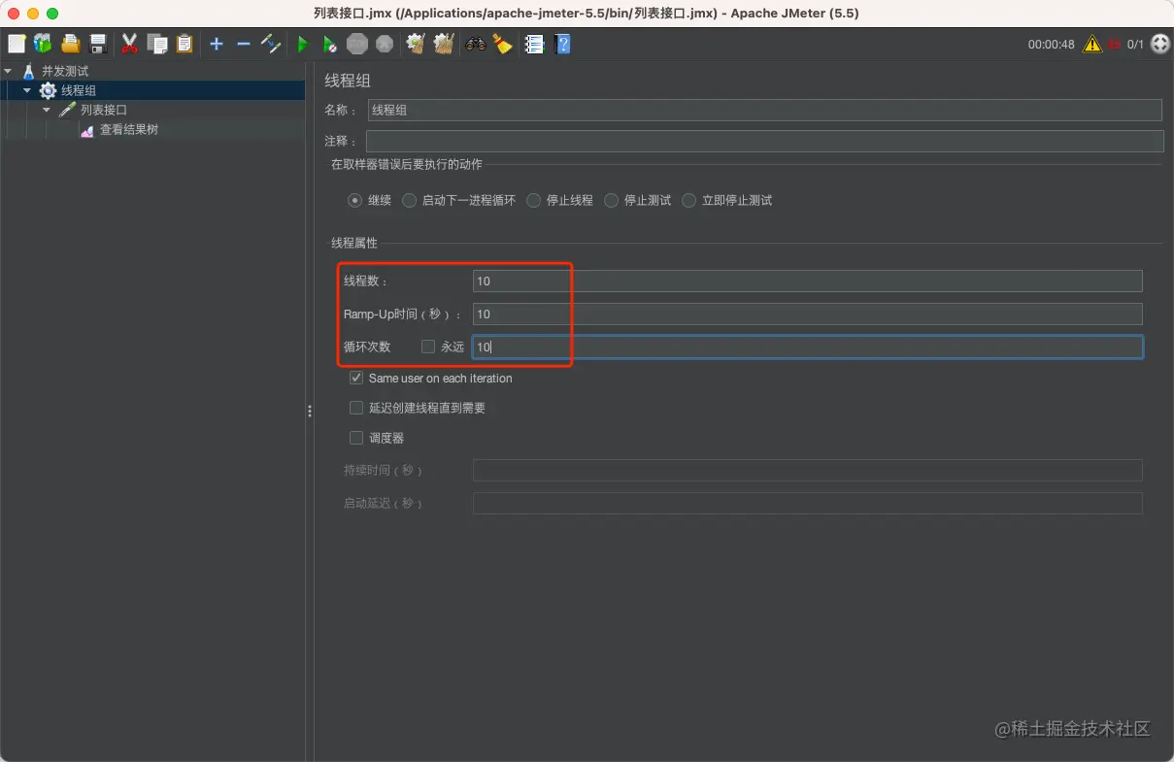Viewport: 1174px width, 762px height.
Task: Save the test plan
Action: tap(97, 44)
